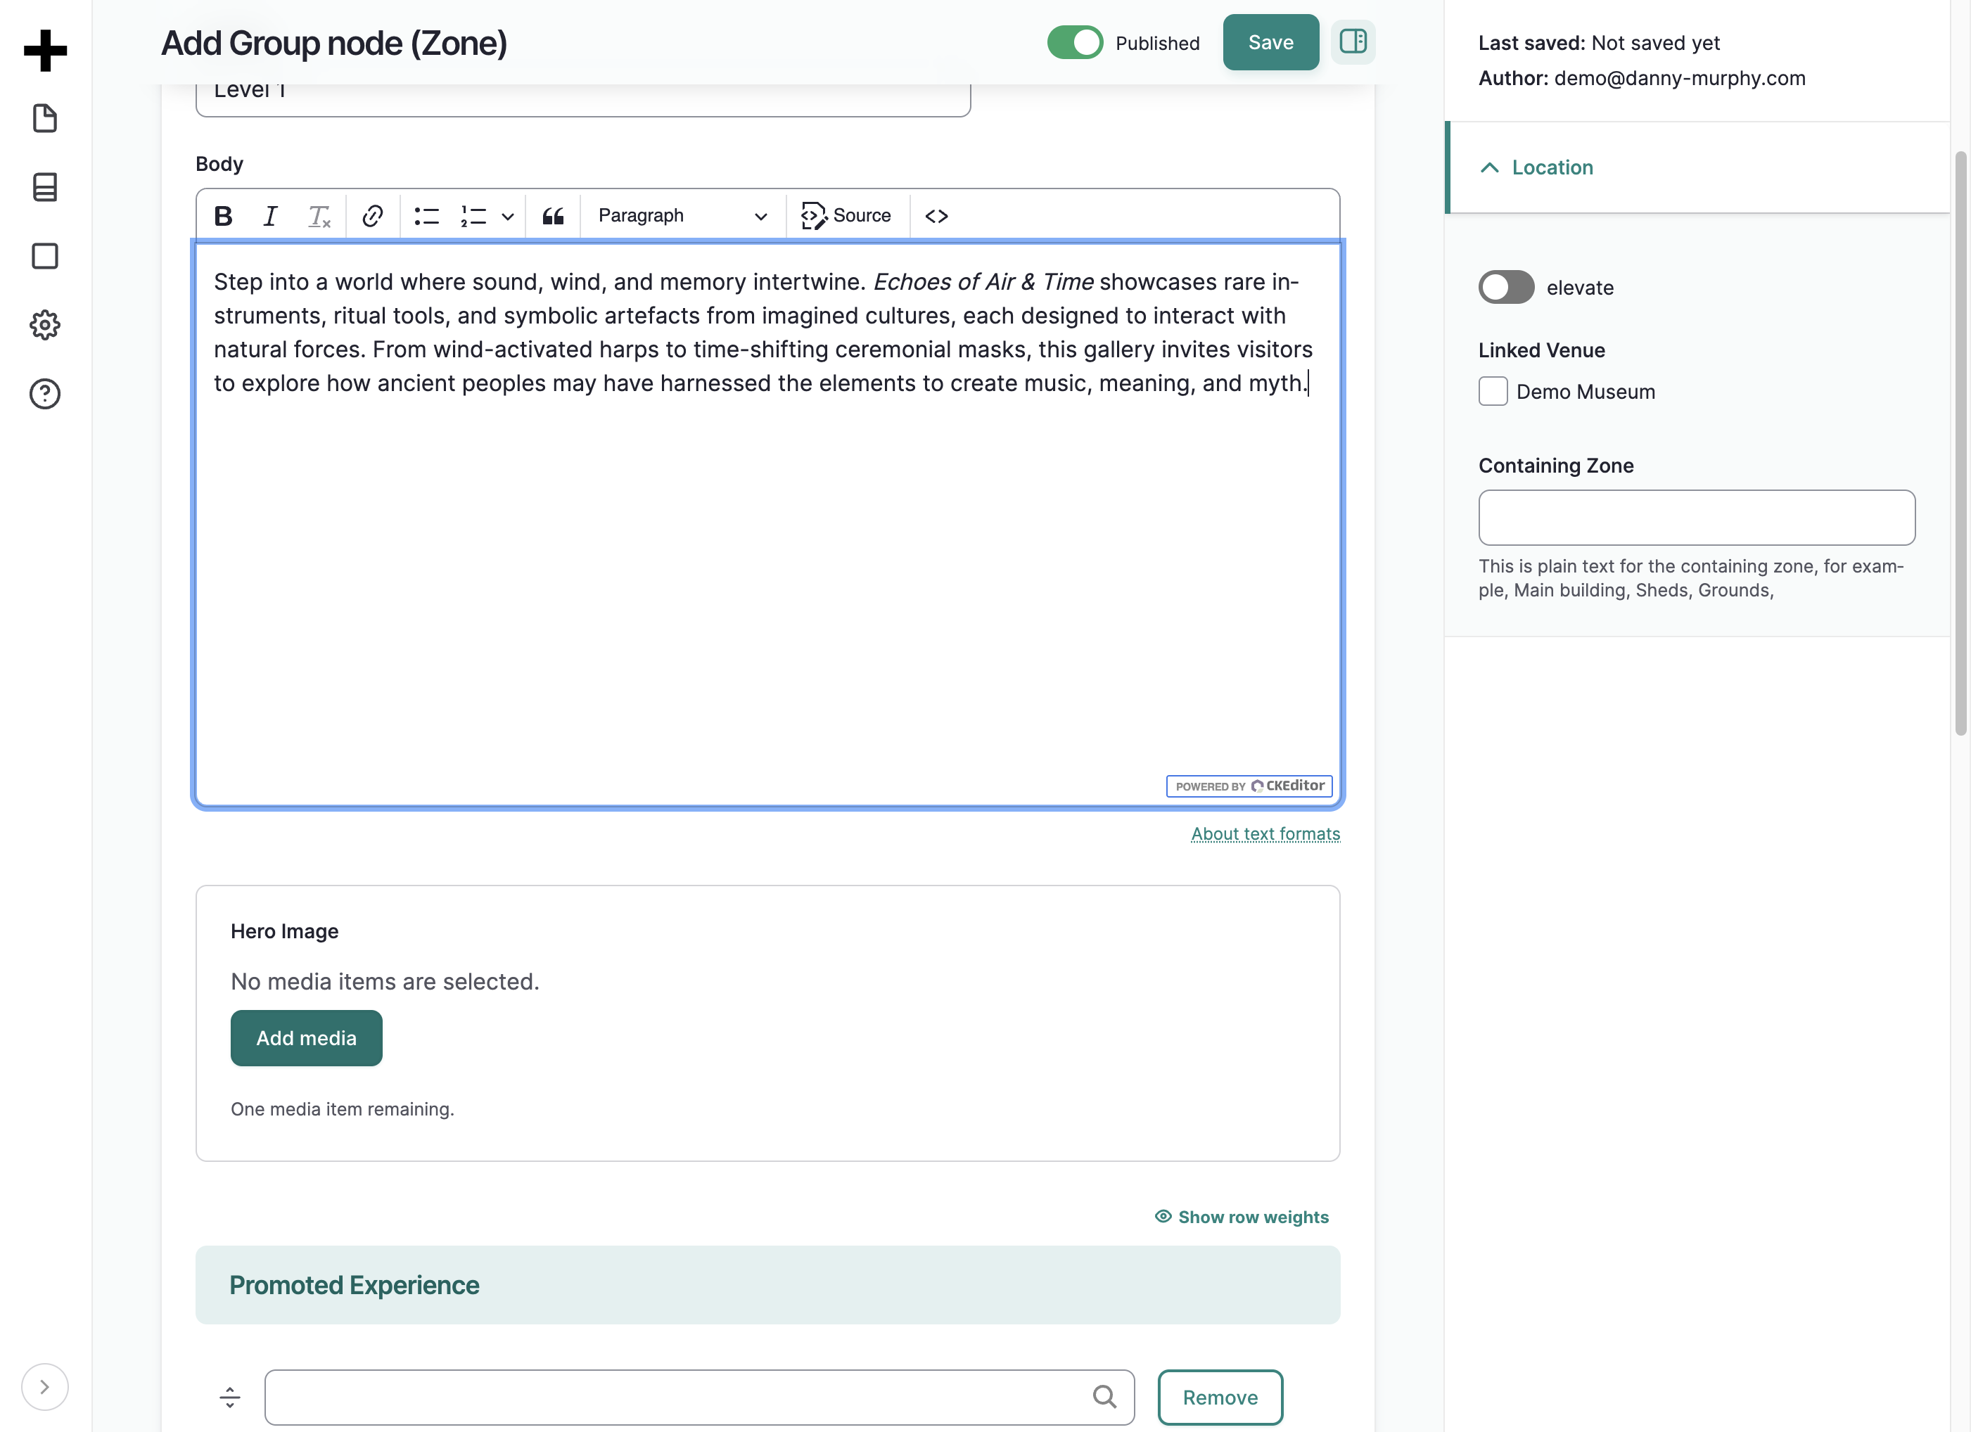Click the Save button

tap(1270, 43)
